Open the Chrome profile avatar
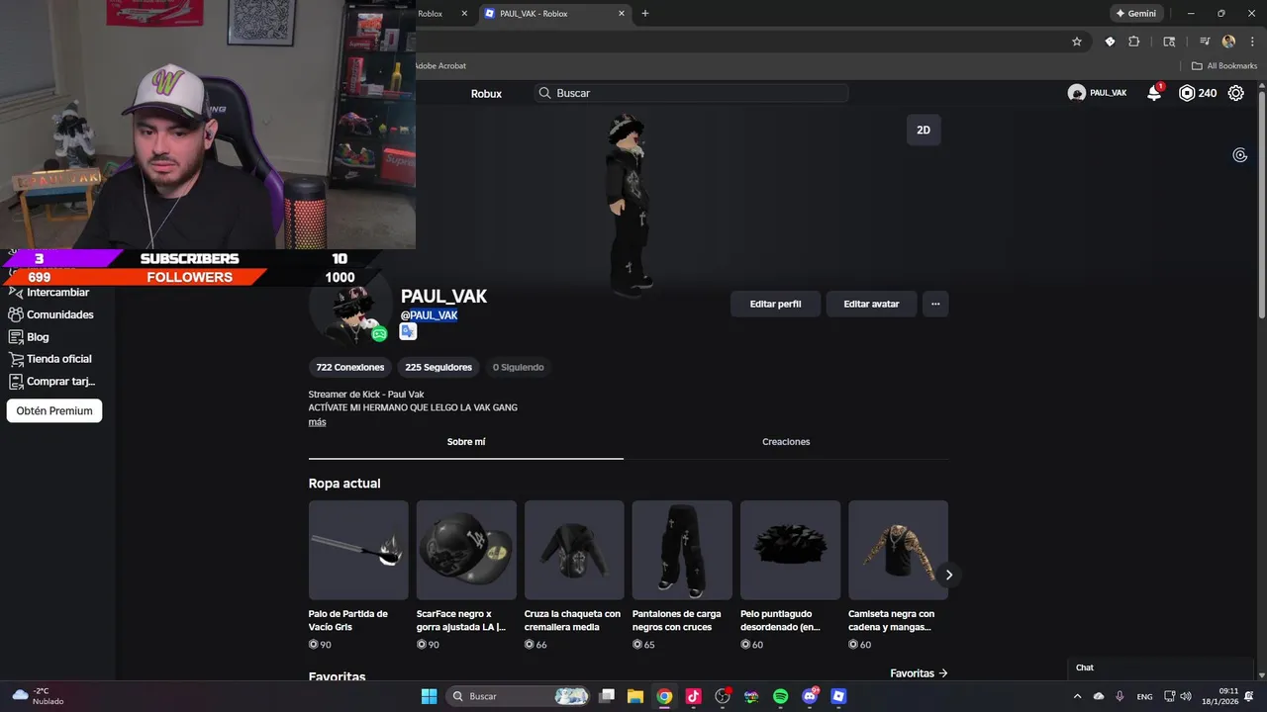This screenshot has height=712, width=1267. (x=1229, y=42)
